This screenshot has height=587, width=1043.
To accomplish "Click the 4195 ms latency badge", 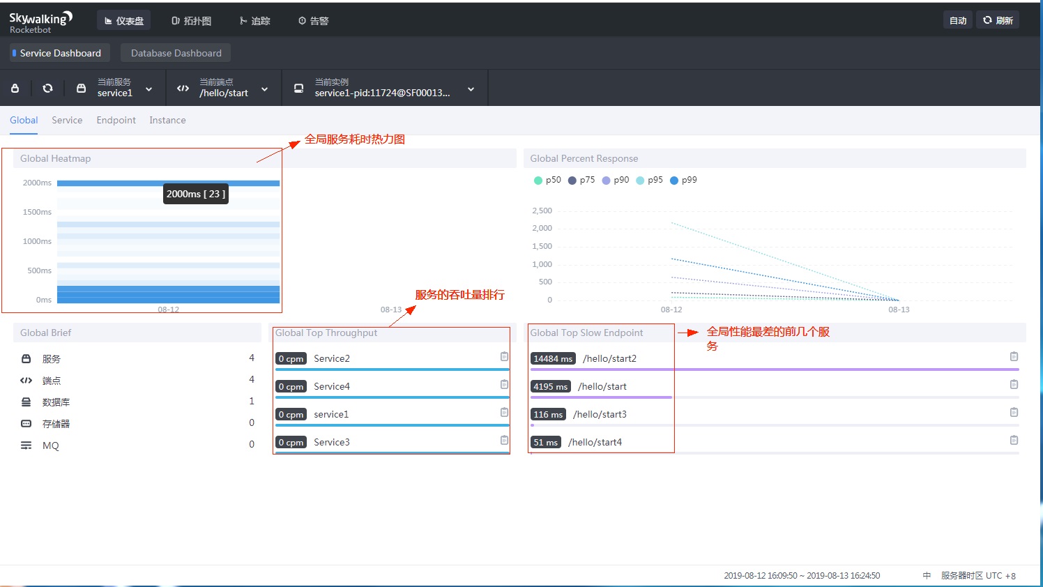I will pyautogui.click(x=551, y=386).
